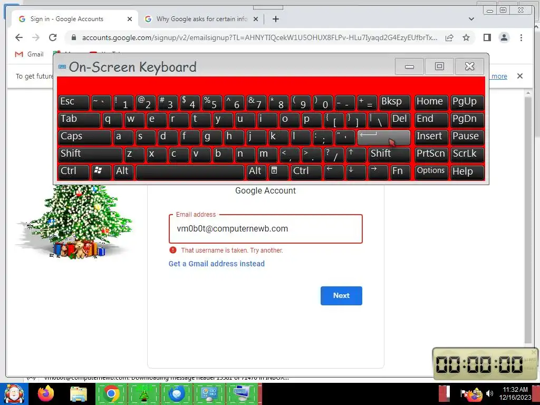540x405 pixels.
Task: Open the taskbar clock showing 11:32 AM
Action: pos(515,393)
